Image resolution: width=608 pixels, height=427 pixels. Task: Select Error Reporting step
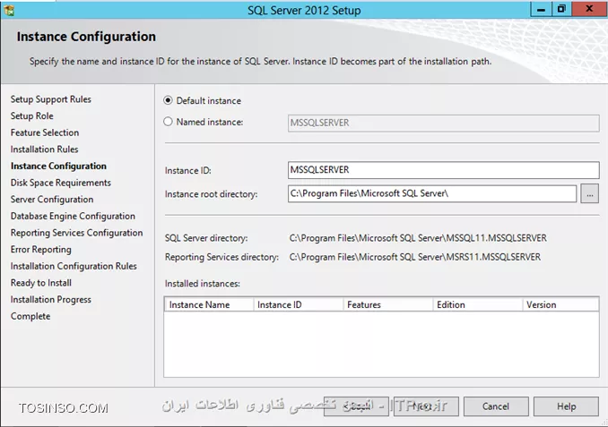[x=40, y=250]
